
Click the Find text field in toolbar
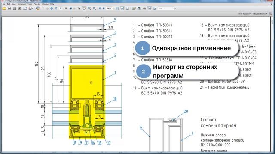click(166, 9)
